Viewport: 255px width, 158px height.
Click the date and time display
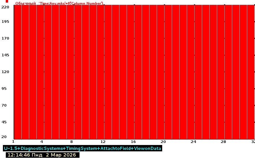tap(42, 155)
